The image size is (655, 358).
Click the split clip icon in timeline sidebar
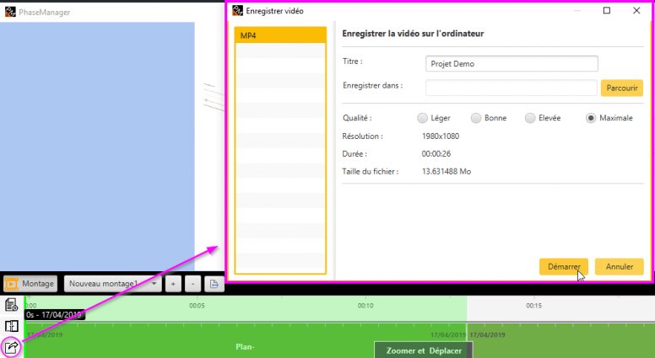pos(12,326)
